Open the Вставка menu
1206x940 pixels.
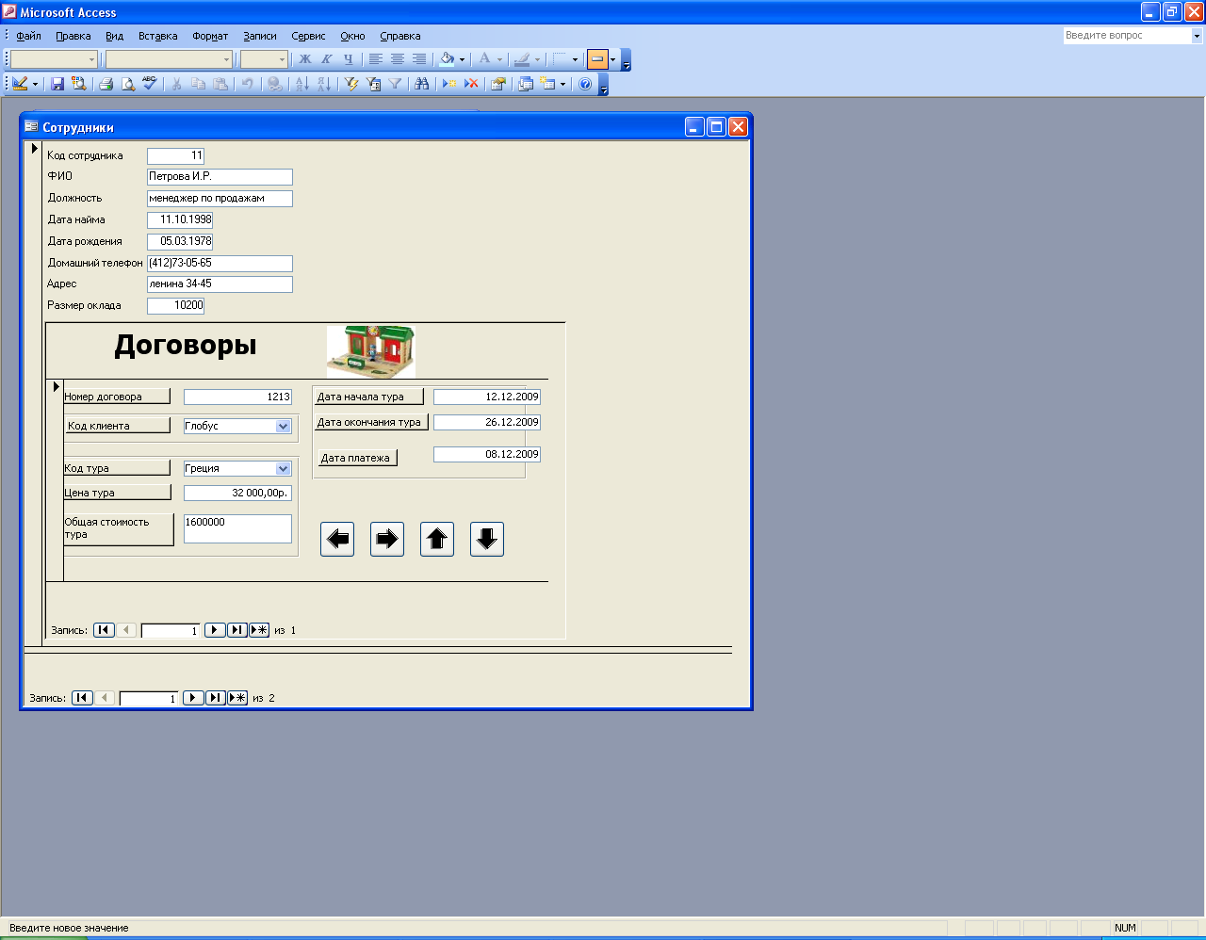pos(157,36)
